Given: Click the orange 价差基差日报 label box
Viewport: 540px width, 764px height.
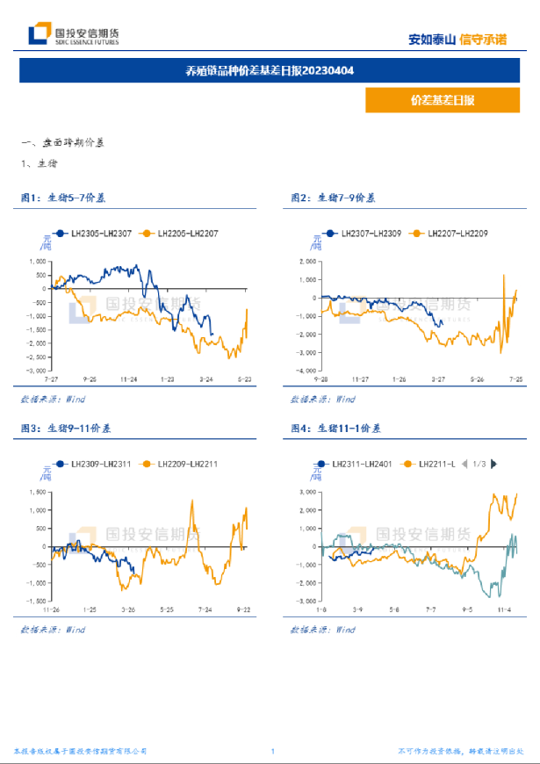Looking at the screenshot, I should [x=443, y=100].
